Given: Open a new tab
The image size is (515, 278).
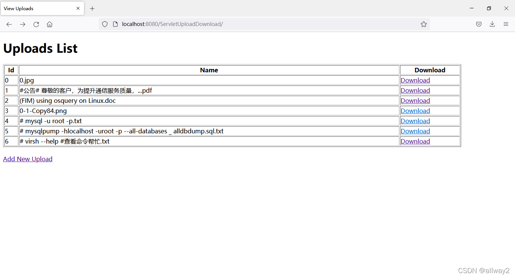Looking at the screenshot, I should (x=92, y=8).
